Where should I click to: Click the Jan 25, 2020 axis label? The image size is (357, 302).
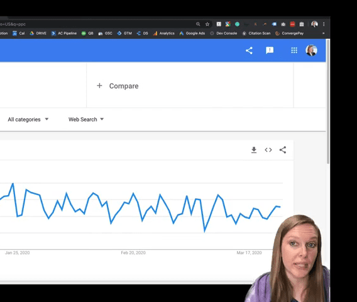pos(18,253)
